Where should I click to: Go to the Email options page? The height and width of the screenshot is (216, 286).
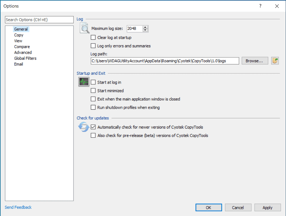click(19, 64)
